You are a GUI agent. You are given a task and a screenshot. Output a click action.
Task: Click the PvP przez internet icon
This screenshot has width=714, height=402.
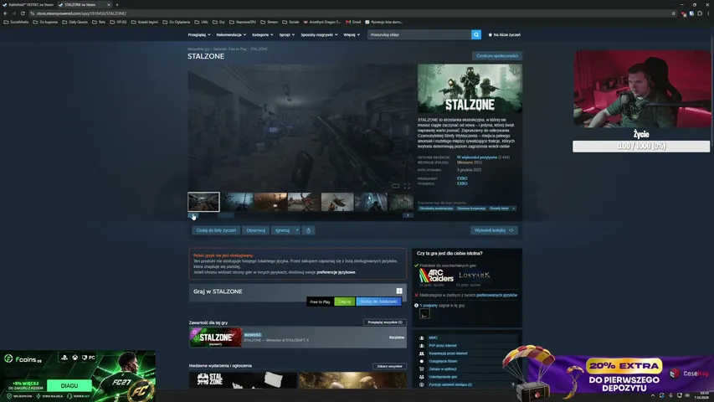[x=422, y=346]
